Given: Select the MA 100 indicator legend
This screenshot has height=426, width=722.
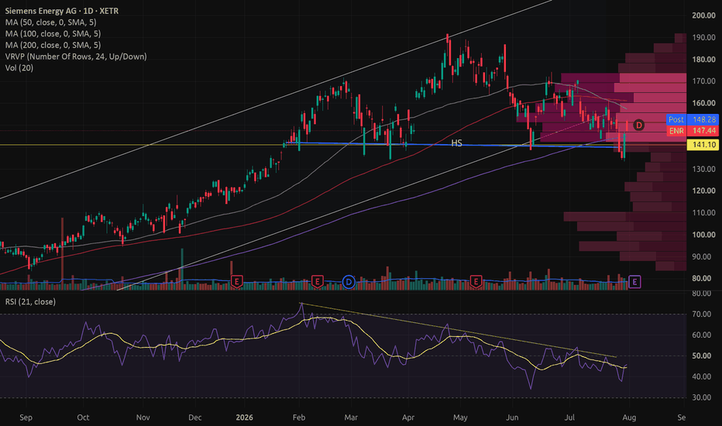Looking at the screenshot, I should pyautogui.click(x=53, y=33).
